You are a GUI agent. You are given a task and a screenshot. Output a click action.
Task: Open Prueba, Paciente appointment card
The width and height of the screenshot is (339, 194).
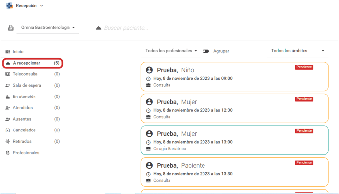(235, 172)
